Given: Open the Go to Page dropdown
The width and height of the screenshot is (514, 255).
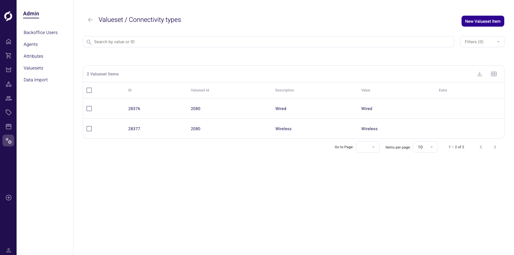Looking at the screenshot, I should pyautogui.click(x=367, y=147).
